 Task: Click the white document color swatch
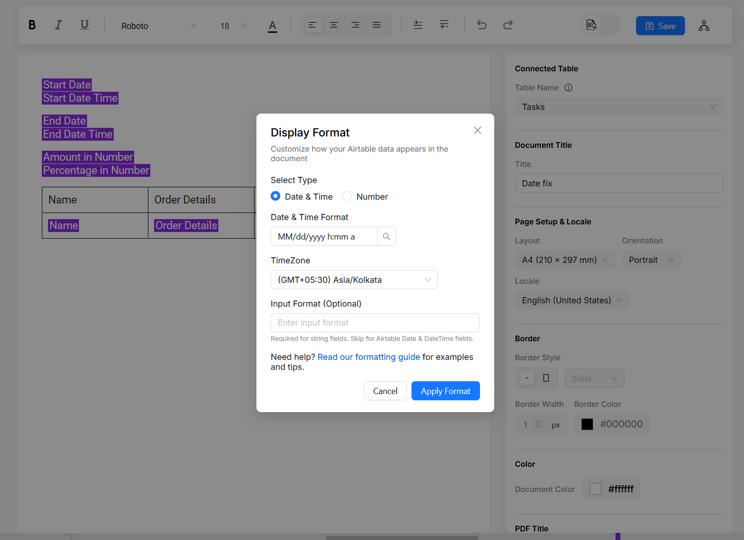[x=595, y=489]
